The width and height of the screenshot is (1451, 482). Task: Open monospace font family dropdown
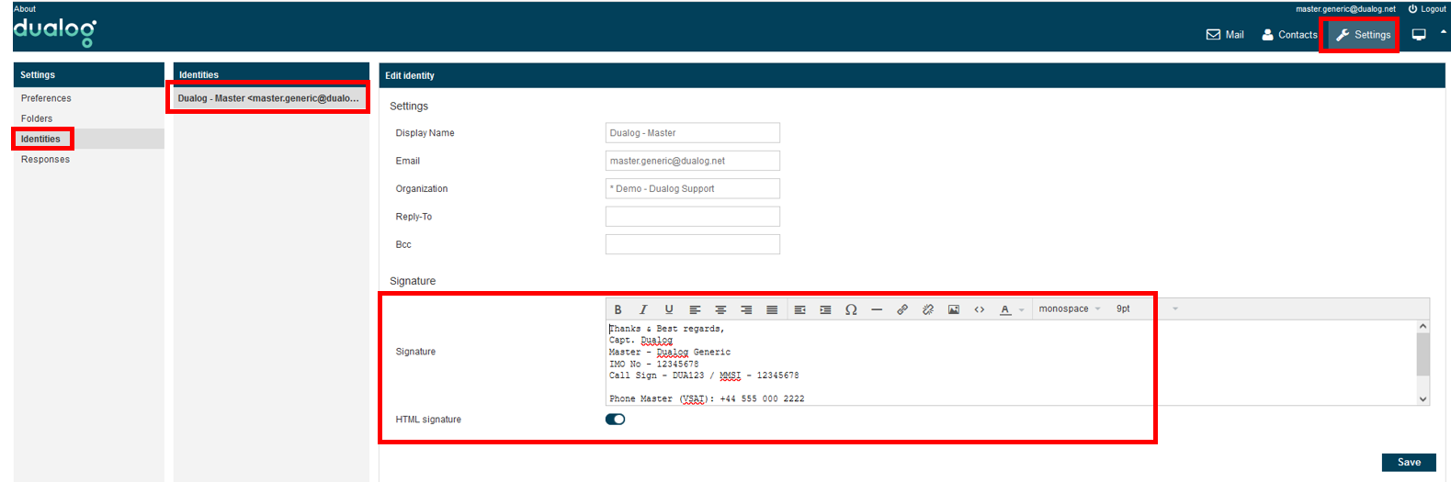tap(1070, 309)
